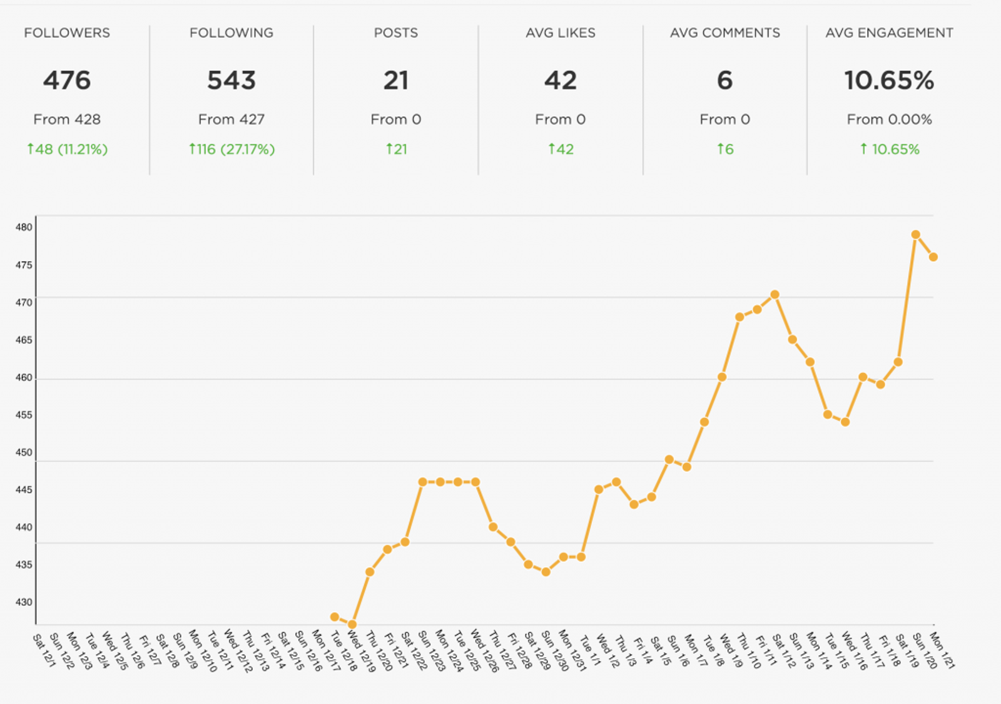Viewport: 1001px width, 704px height.
Task: Select the Posts stat value 21
Action: (396, 81)
